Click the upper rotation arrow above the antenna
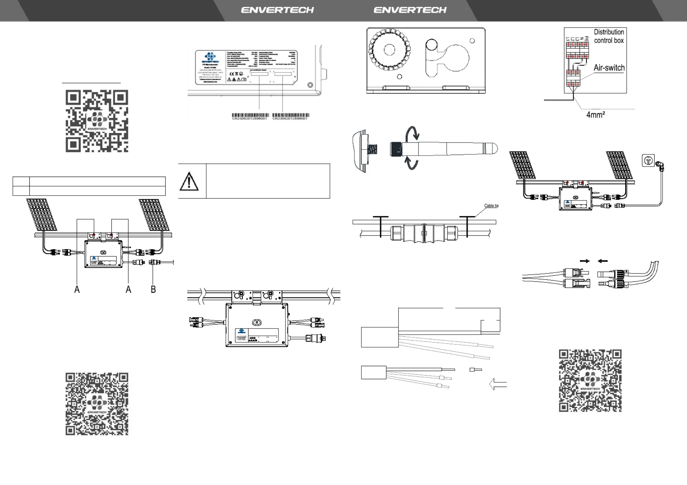The width and height of the screenshot is (687, 485). [x=412, y=134]
